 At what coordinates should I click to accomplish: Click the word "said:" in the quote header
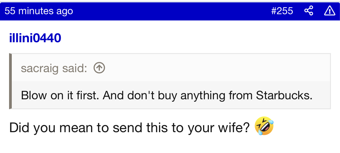75,69
